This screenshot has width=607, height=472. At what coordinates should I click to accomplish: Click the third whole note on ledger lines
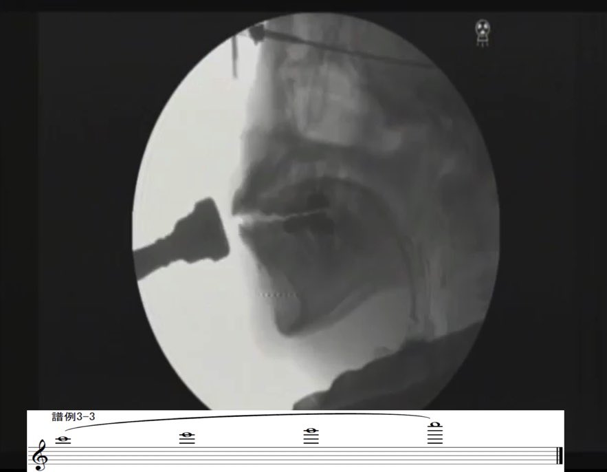[x=311, y=431]
